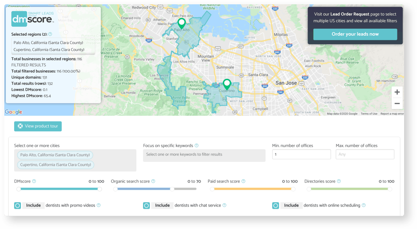Click Directories score help icon
This screenshot has width=417, height=229.
coord(339,181)
